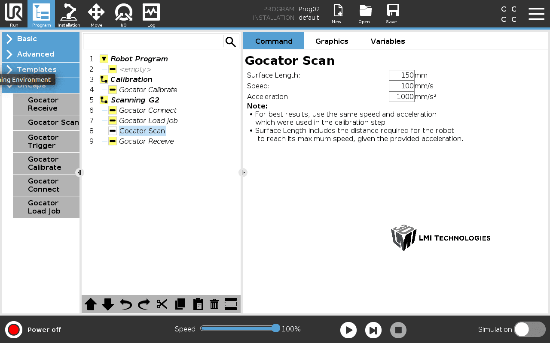
Task: Redo the last program edit
Action: pos(144,304)
